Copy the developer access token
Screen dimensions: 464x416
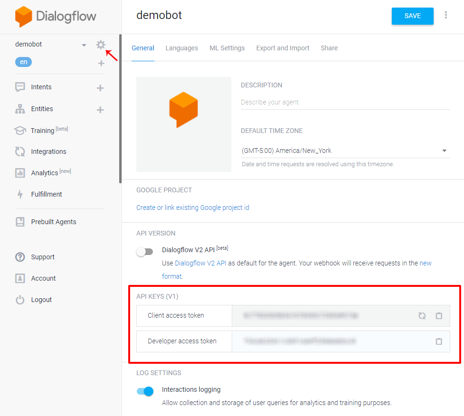pos(439,341)
